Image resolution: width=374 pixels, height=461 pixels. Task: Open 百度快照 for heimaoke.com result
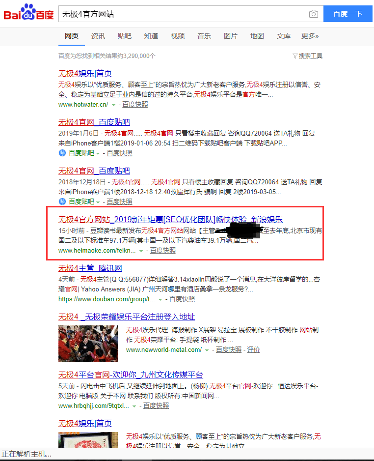click(x=163, y=250)
